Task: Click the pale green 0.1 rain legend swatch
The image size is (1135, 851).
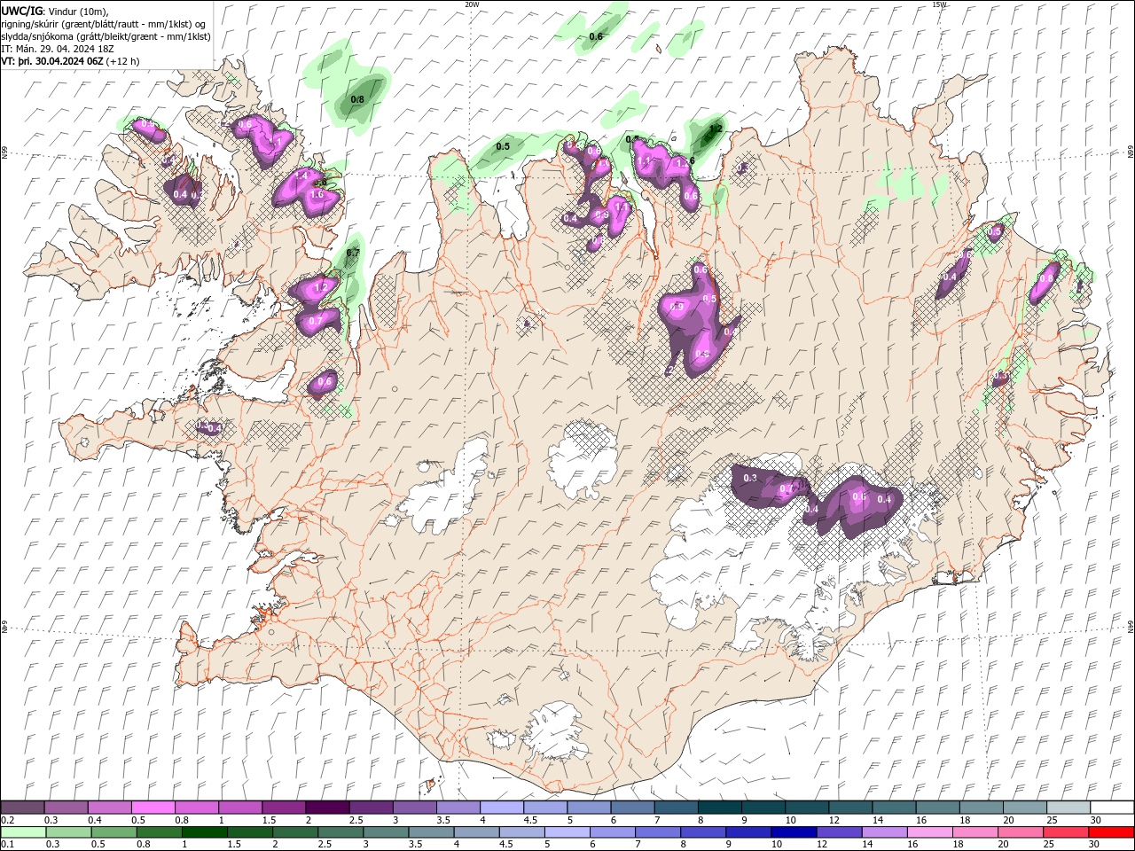Action: [x=23, y=831]
